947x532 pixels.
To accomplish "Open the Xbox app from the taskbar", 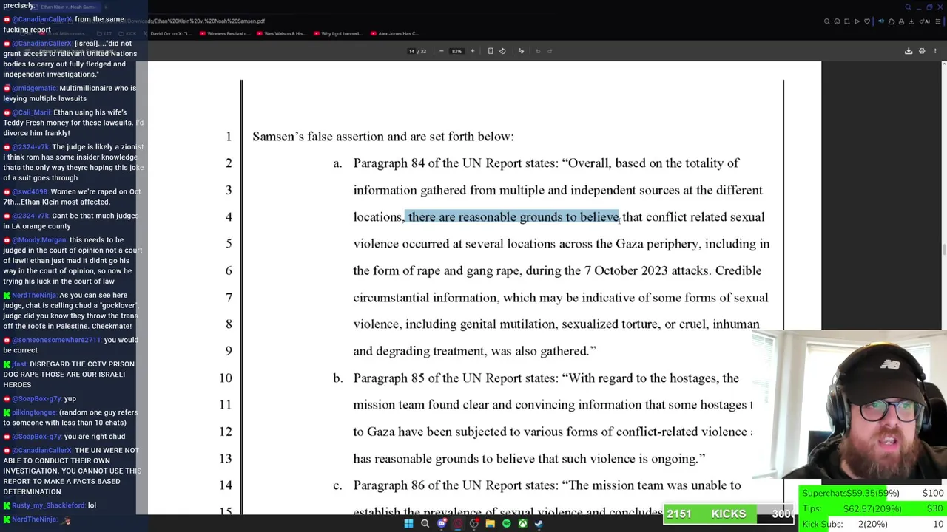I will pos(522,524).
